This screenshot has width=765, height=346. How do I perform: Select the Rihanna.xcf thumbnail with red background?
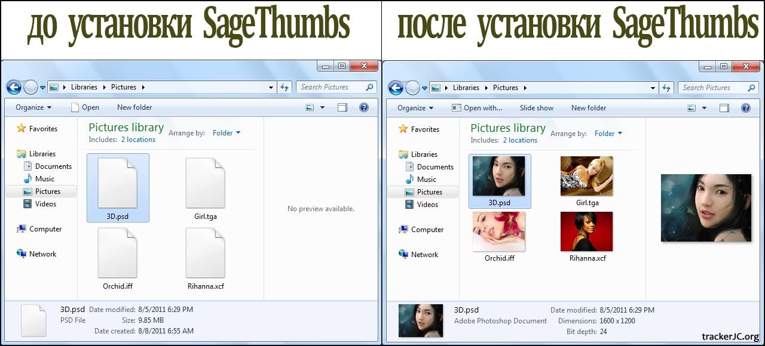click(x=586, y=231)
